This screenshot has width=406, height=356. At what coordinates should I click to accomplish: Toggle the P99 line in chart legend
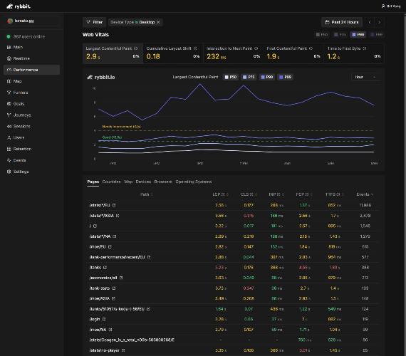tap(285, 77)
